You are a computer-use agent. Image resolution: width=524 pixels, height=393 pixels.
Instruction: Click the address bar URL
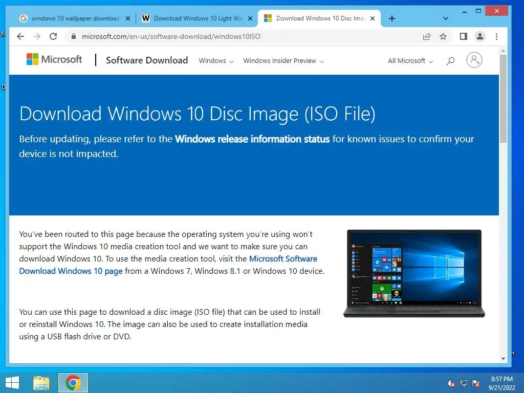click(171, 36)
